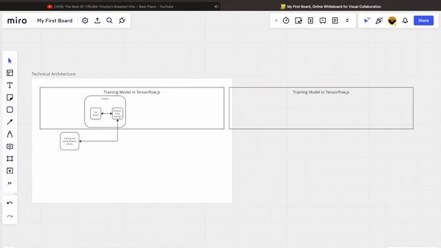Expand more collaboration tools double chevron
Screen dimensions: 441x248
[x=347, y=21]
